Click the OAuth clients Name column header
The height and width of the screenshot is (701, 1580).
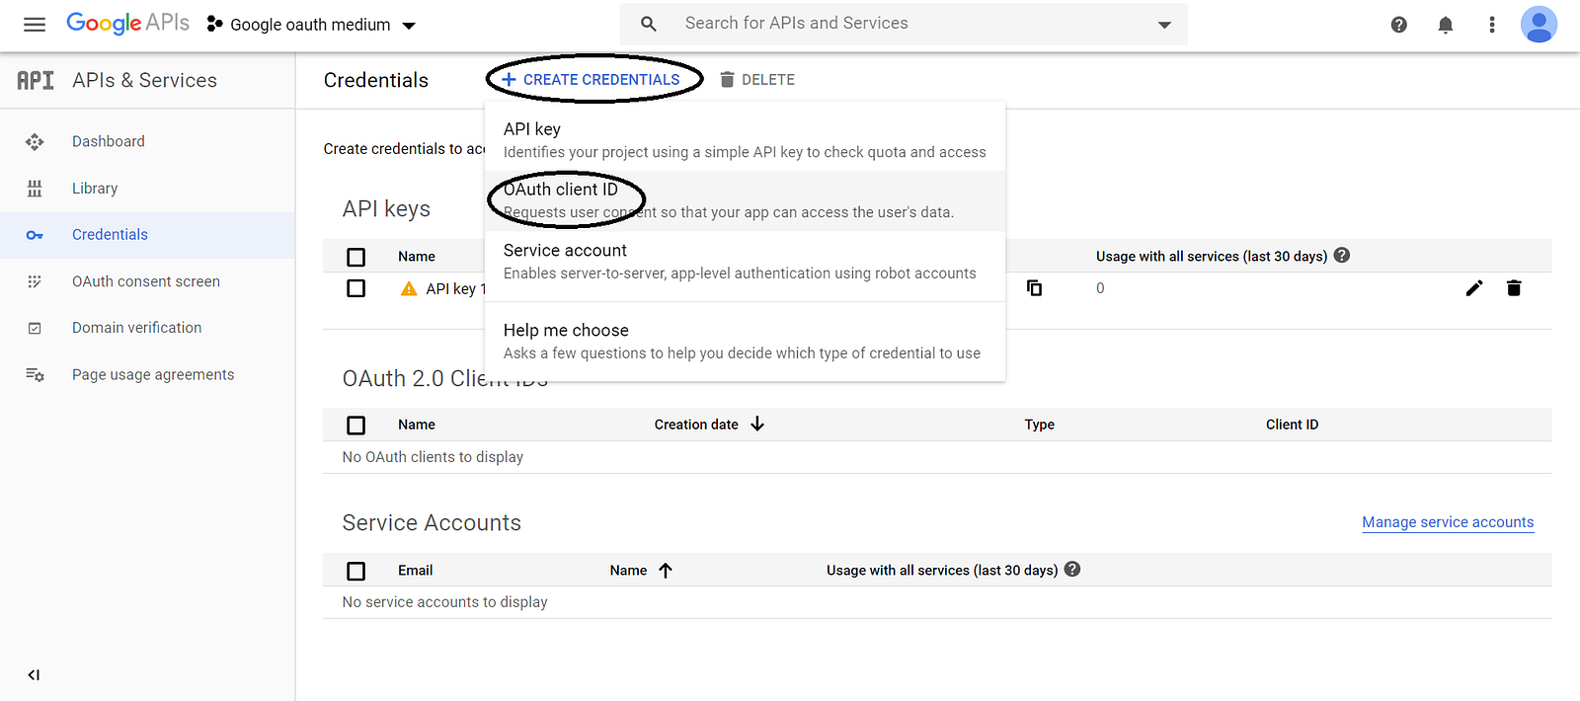pyautogui.click(x=417, y=424)
